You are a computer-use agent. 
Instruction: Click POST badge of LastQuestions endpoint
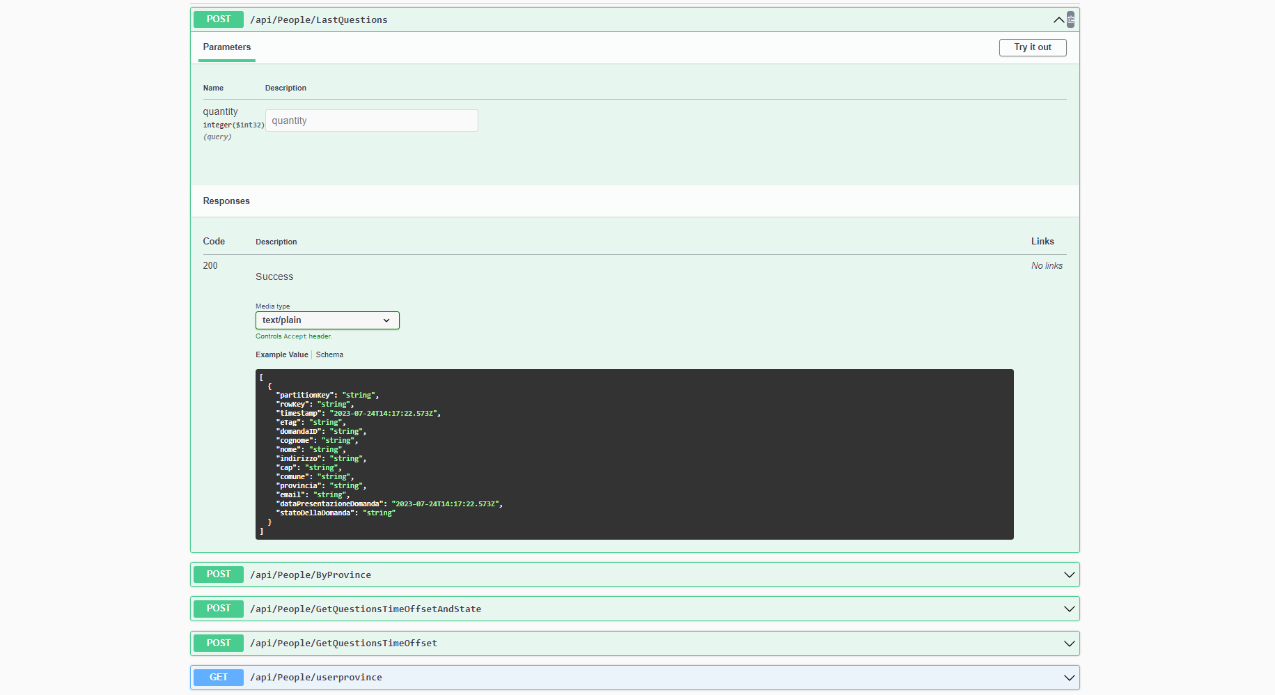(219, 19)
